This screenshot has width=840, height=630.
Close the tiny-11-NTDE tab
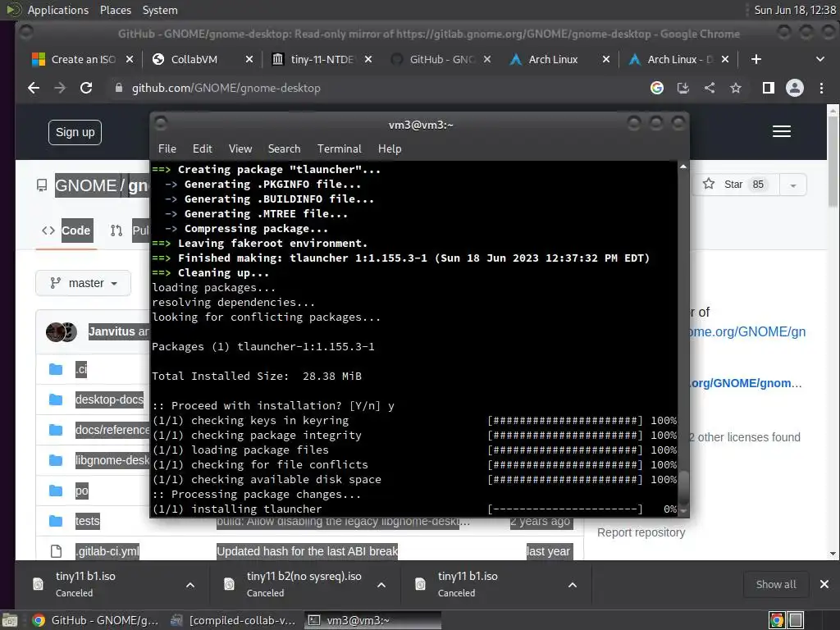[x=368, y=59]
